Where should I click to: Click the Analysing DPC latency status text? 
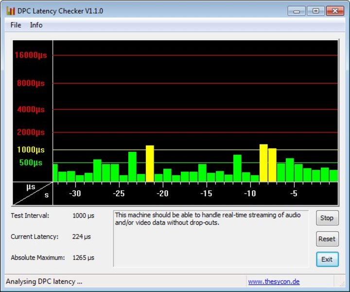click(x=44, y=281)
